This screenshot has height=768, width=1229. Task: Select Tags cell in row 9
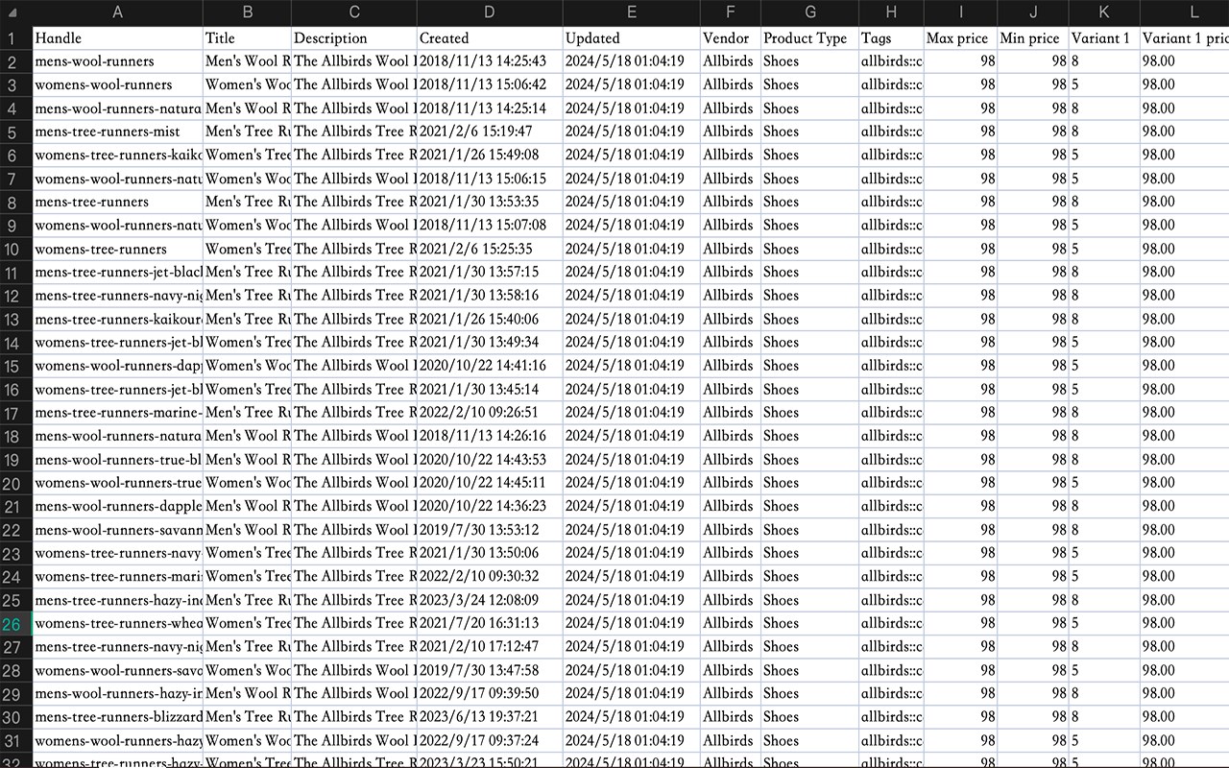click(891, 226)
